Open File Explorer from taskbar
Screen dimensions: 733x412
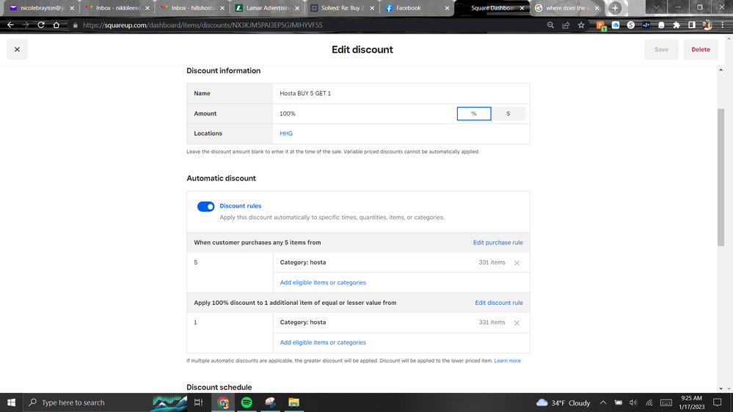(293, 402)
